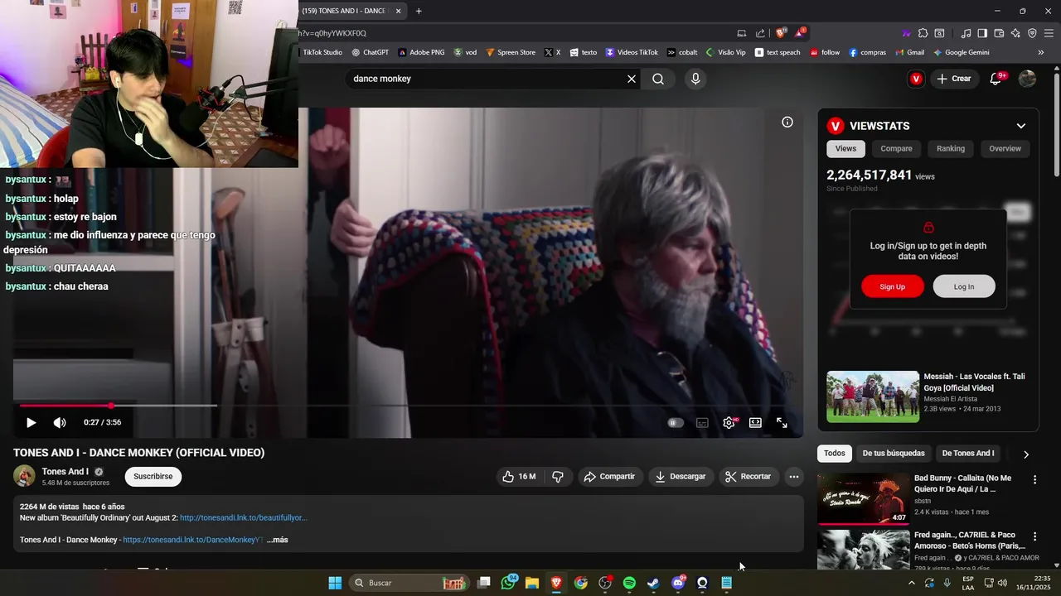Switch the player to theater mode
This screenshot has height=596, width=1061.
pos(755,423)
